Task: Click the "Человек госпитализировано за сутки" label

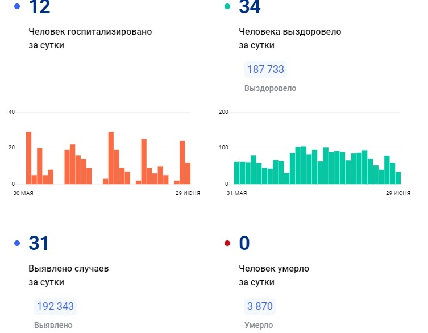Action: coord(90,38)
